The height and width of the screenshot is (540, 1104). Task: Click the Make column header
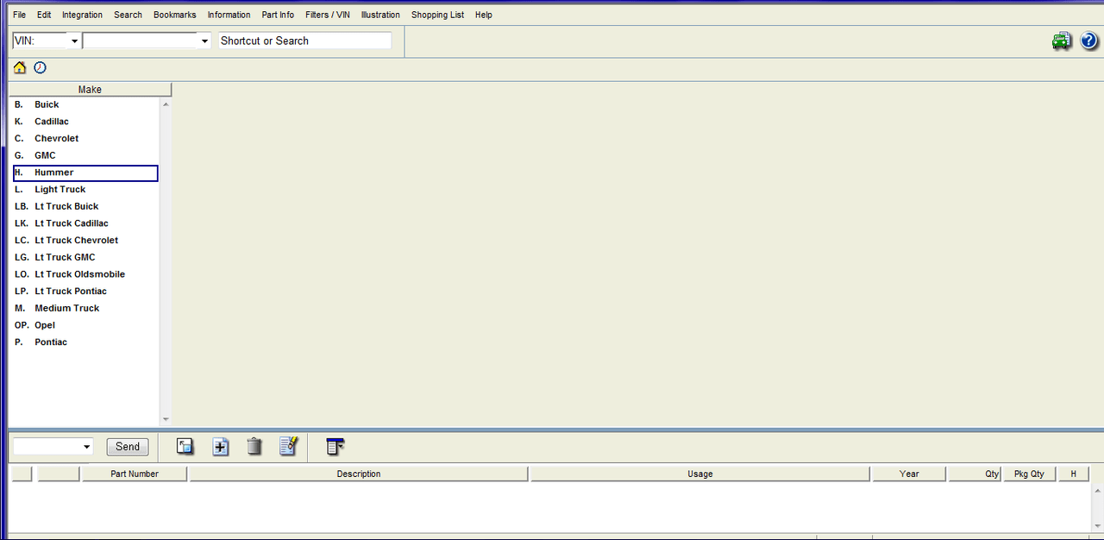[x=90, y=90]
